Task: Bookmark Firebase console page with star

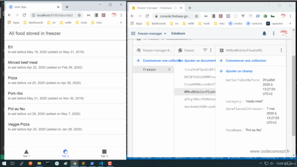Action: [196, 16]
